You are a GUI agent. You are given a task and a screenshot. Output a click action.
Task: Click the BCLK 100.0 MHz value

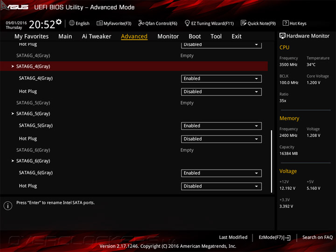tap(289, 83)
